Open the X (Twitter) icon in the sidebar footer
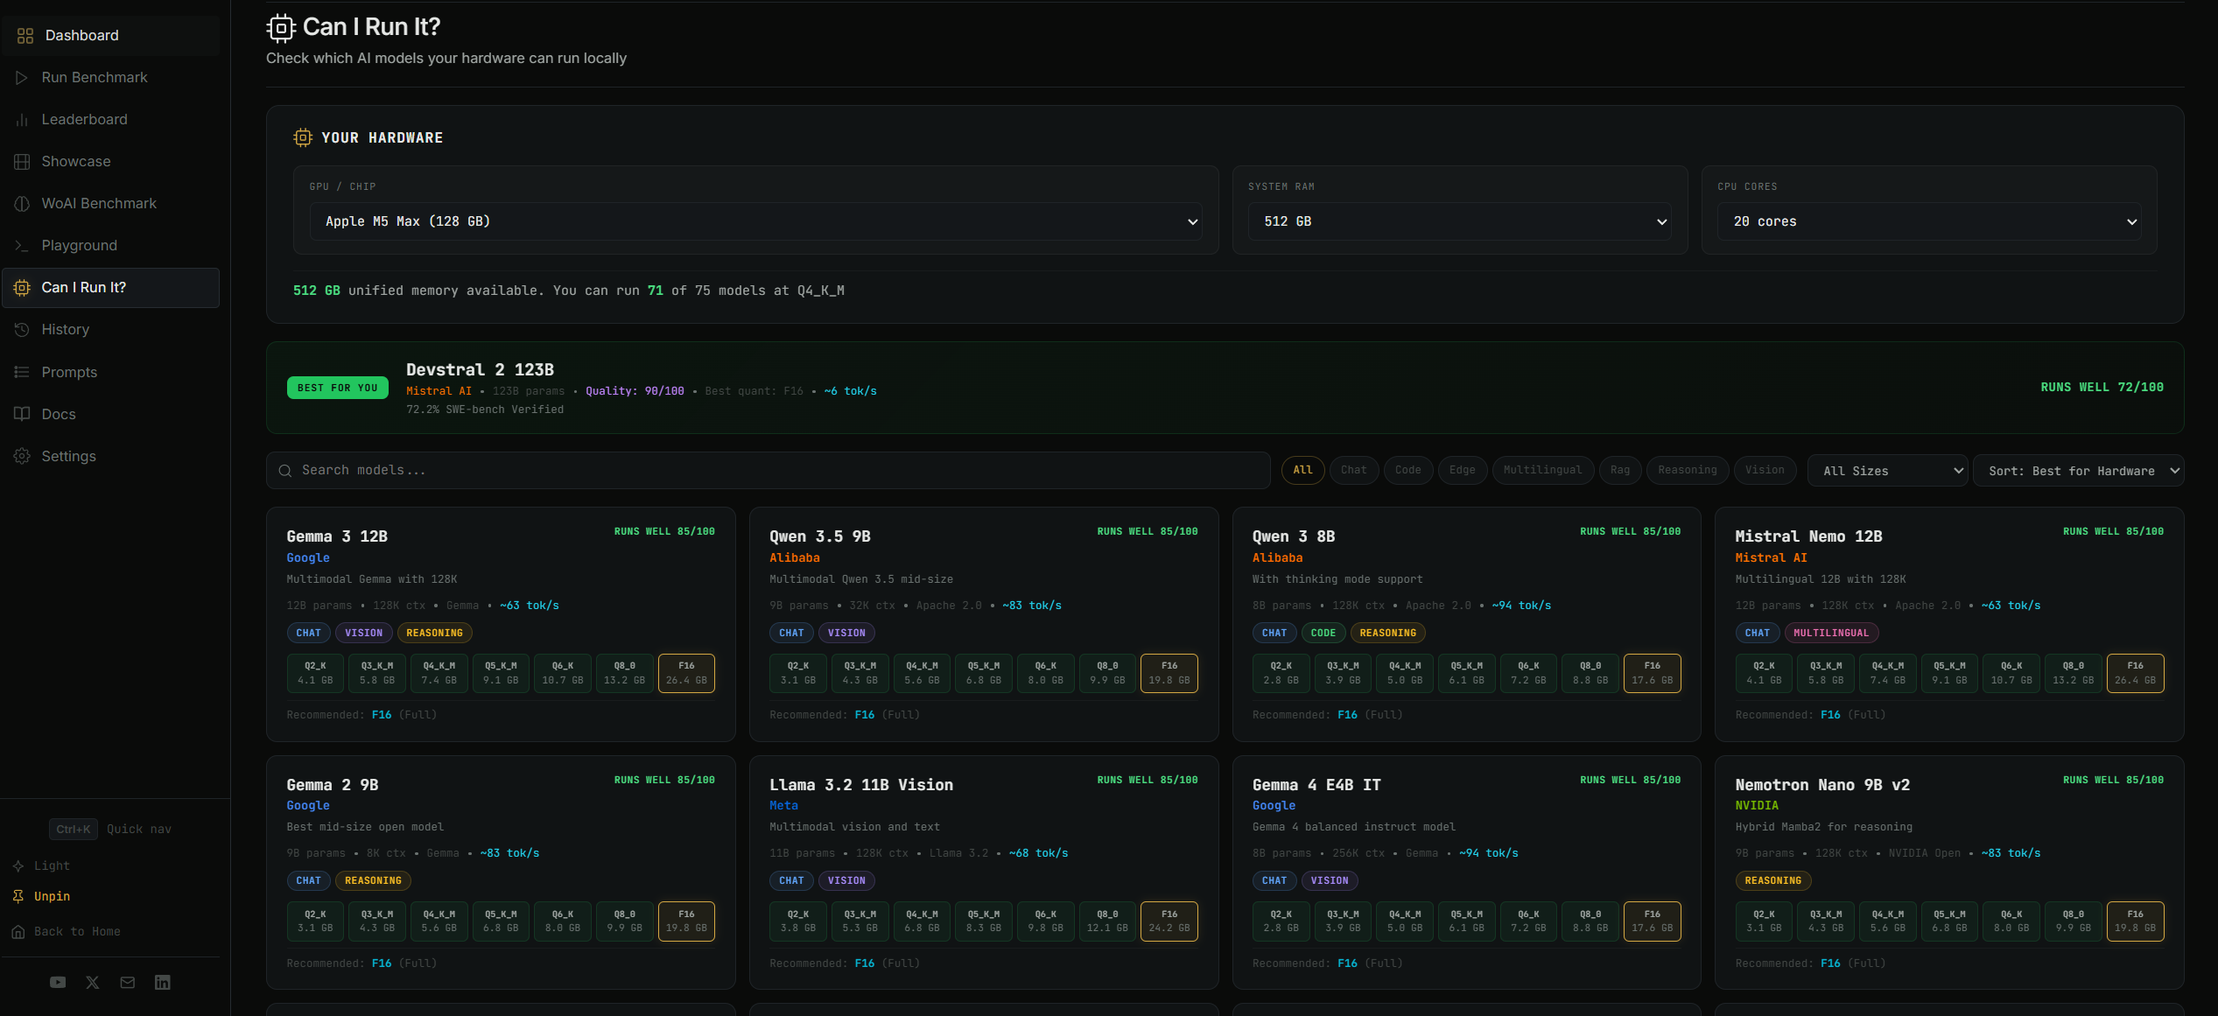Image resolution: width=2218 pixels, height=1016 pixels. coord(93,983)
